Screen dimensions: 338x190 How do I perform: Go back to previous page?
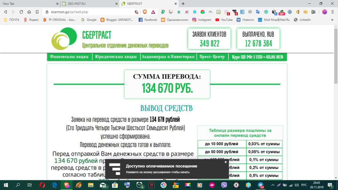click(x=5, y=12)
